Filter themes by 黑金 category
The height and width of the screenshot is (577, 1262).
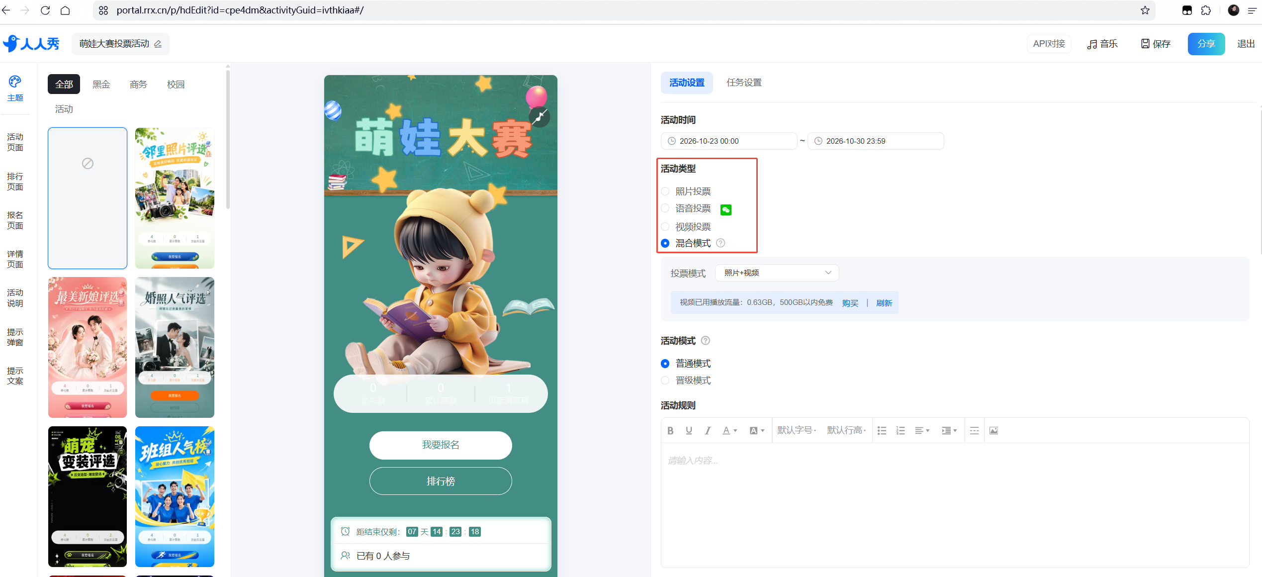(x=101, y=85)
